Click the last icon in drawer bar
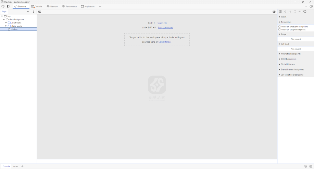Viewport: 314px width, 169px height. pyautogui.click(x=311, y=166)
